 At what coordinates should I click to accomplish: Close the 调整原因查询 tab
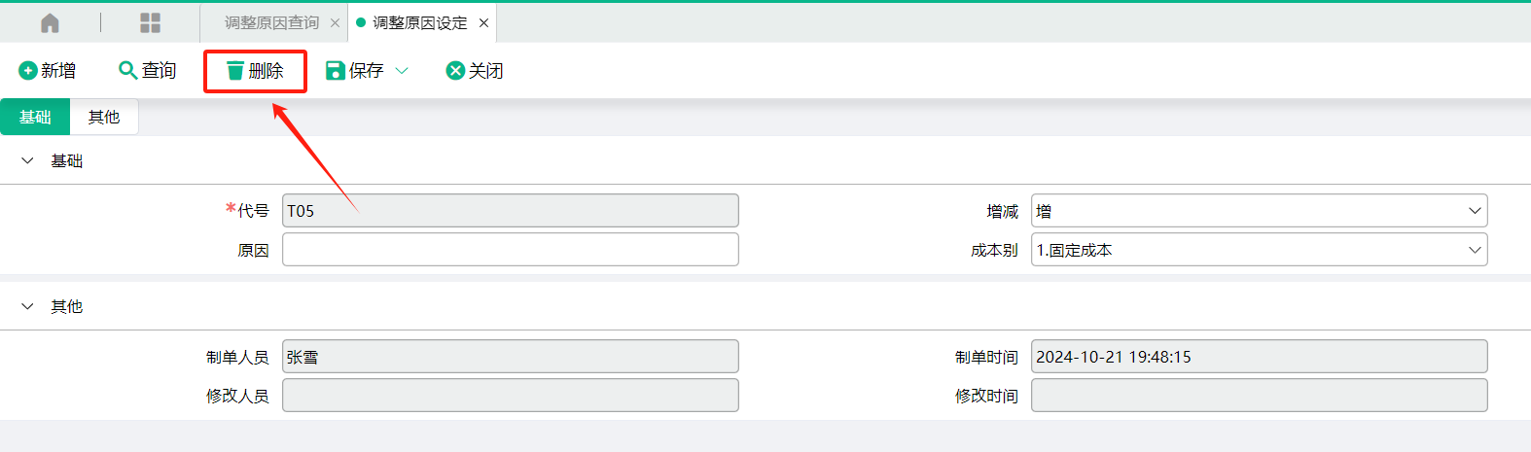pos(335,23)
